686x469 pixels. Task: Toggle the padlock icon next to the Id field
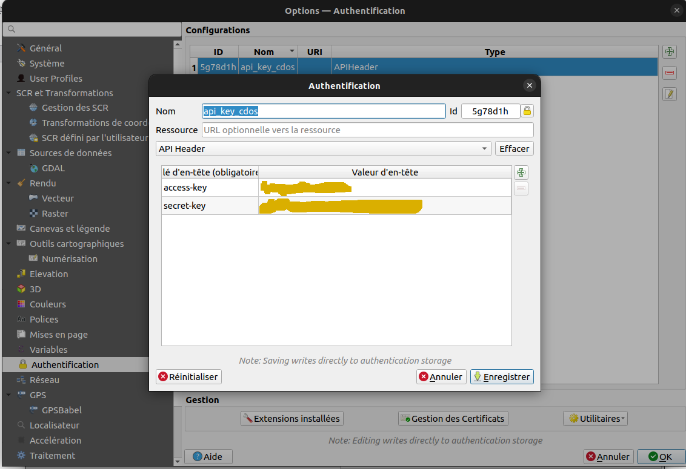click(527, 111)
